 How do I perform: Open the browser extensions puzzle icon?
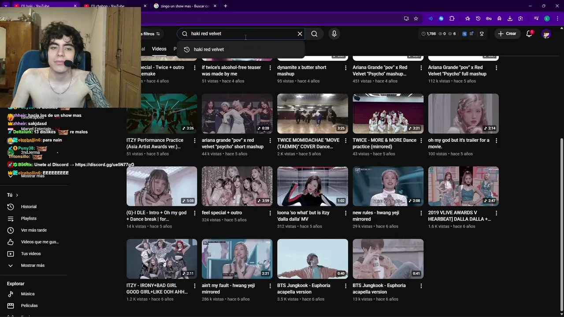point(452,18)
